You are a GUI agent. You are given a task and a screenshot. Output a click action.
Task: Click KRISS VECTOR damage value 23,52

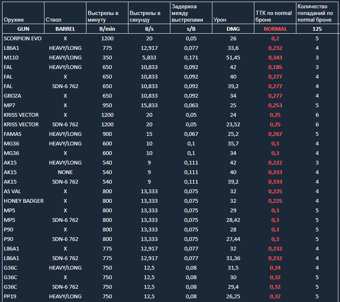click(233, 125)
